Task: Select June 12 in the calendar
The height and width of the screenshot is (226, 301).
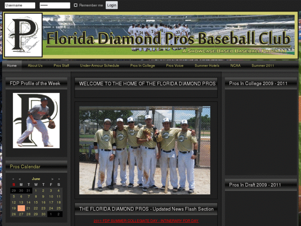Action: tap(14, 202)
